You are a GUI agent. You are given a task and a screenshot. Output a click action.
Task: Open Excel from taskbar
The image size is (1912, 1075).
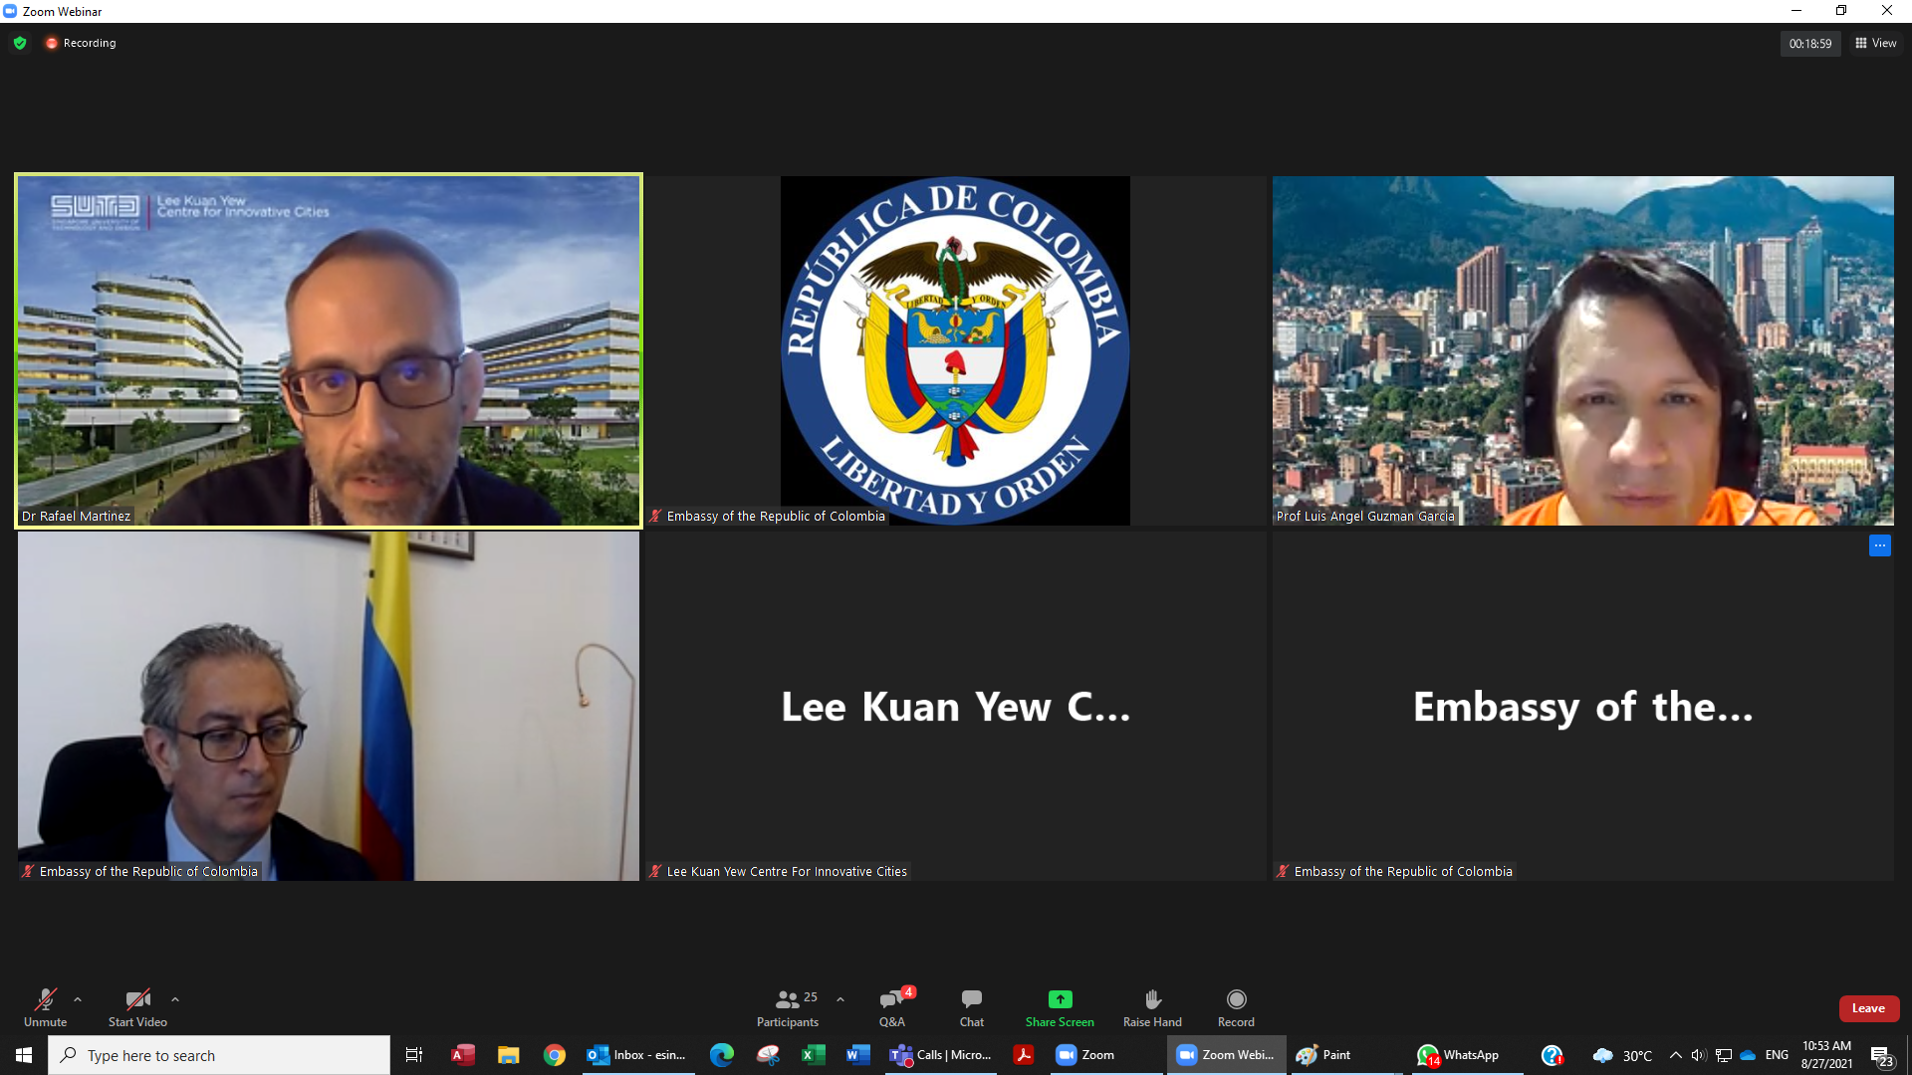[x=814, y=1055]
